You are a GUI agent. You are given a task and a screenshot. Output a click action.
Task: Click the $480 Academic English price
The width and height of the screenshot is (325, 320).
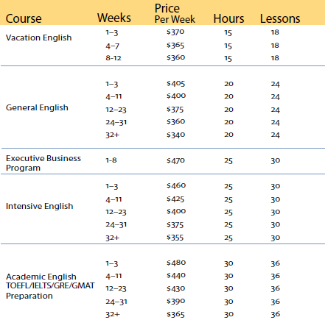[176, 263]
